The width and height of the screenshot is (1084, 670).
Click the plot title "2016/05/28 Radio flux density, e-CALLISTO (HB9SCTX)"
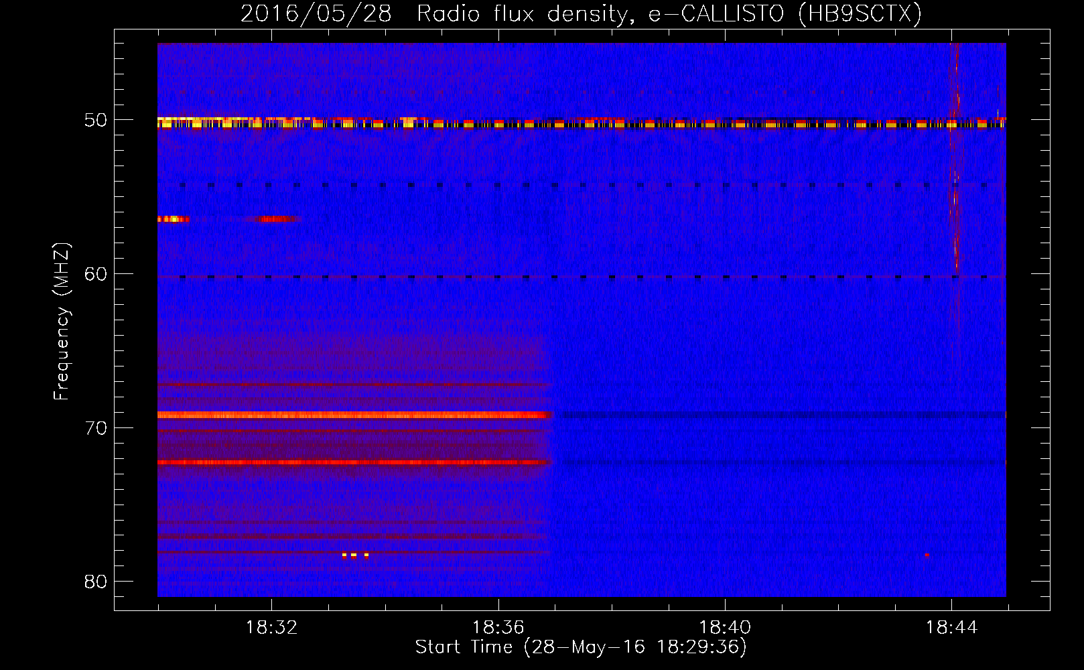(x=581, y=13)
